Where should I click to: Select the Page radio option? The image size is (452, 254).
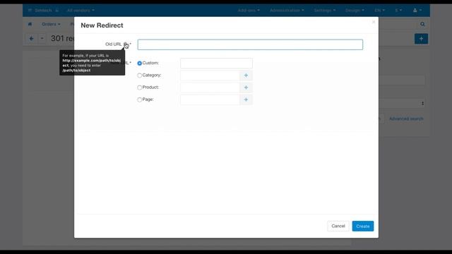140,99
